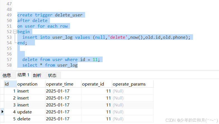Click the number 11 in the delete statement

tap(95, 60)
